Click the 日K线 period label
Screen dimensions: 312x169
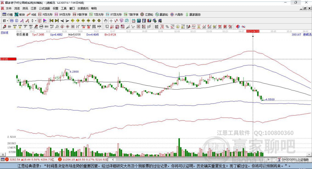[4, 33]
